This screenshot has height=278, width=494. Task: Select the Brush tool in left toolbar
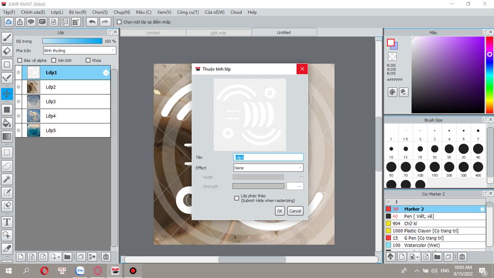[x=7, y=37]
